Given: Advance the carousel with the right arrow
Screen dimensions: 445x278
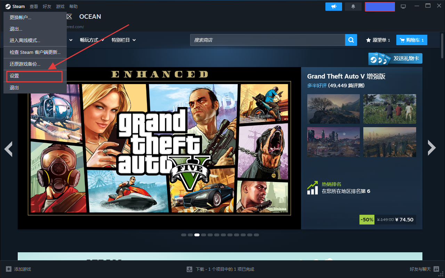Looking at the screenshot, I should [x=431, y=148].
